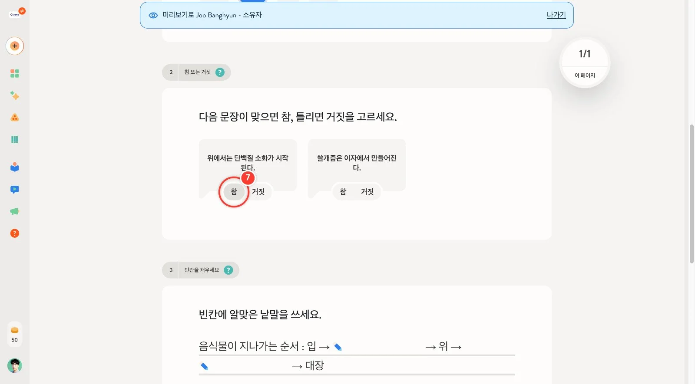Open the sparkle AI tools icon

click(x=15, y=95)
